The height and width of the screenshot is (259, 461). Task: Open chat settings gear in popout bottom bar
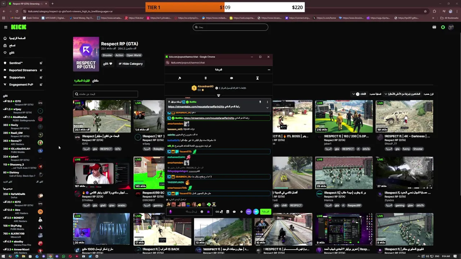click(x=241, y=212)
